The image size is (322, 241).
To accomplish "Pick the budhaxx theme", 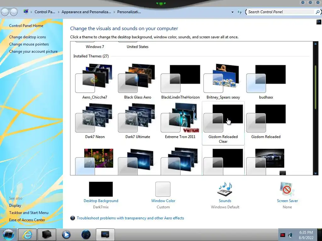I will pos(266,82).
